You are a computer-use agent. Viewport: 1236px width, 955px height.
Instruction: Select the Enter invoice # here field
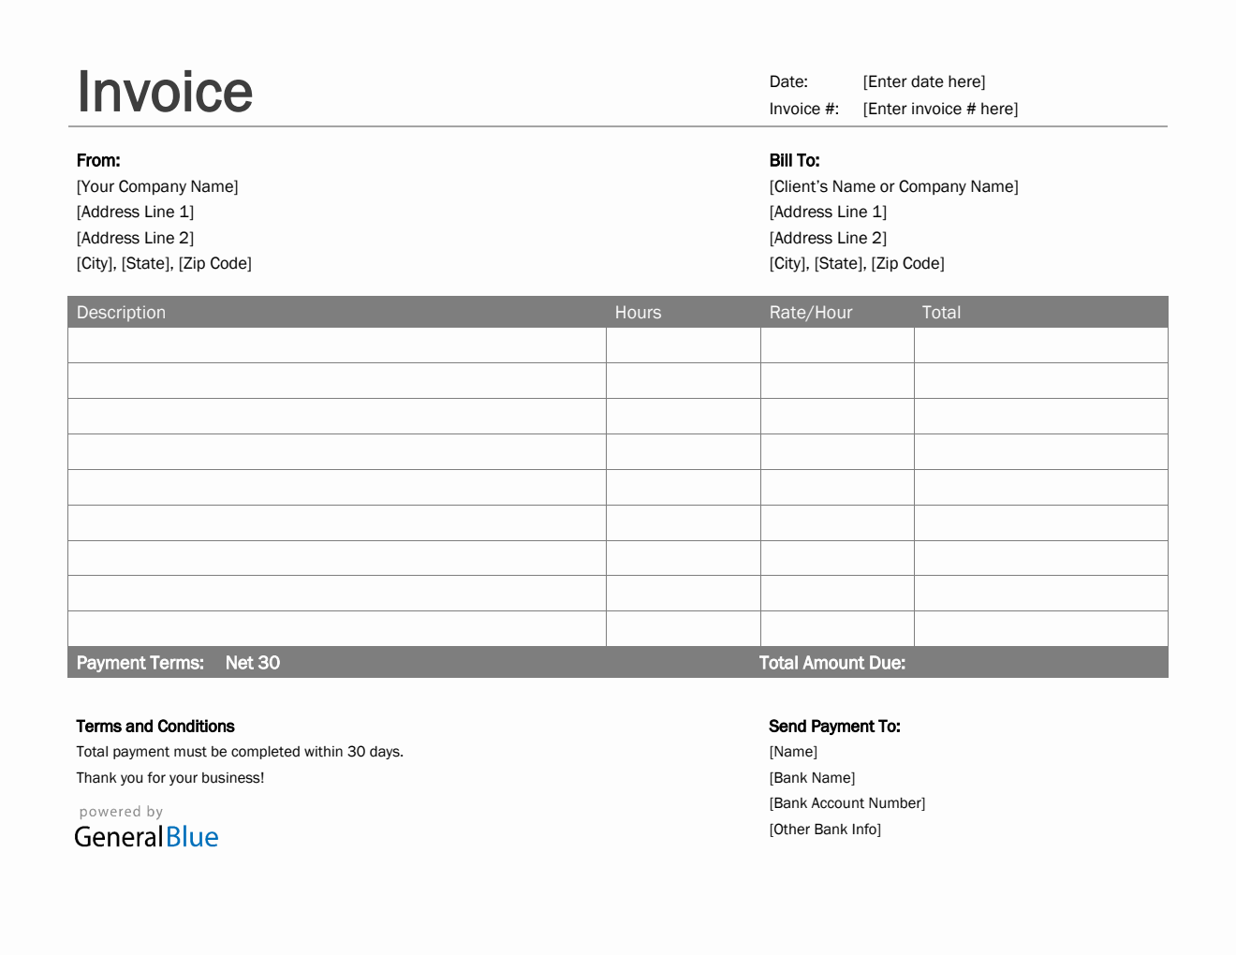(940, 110)
